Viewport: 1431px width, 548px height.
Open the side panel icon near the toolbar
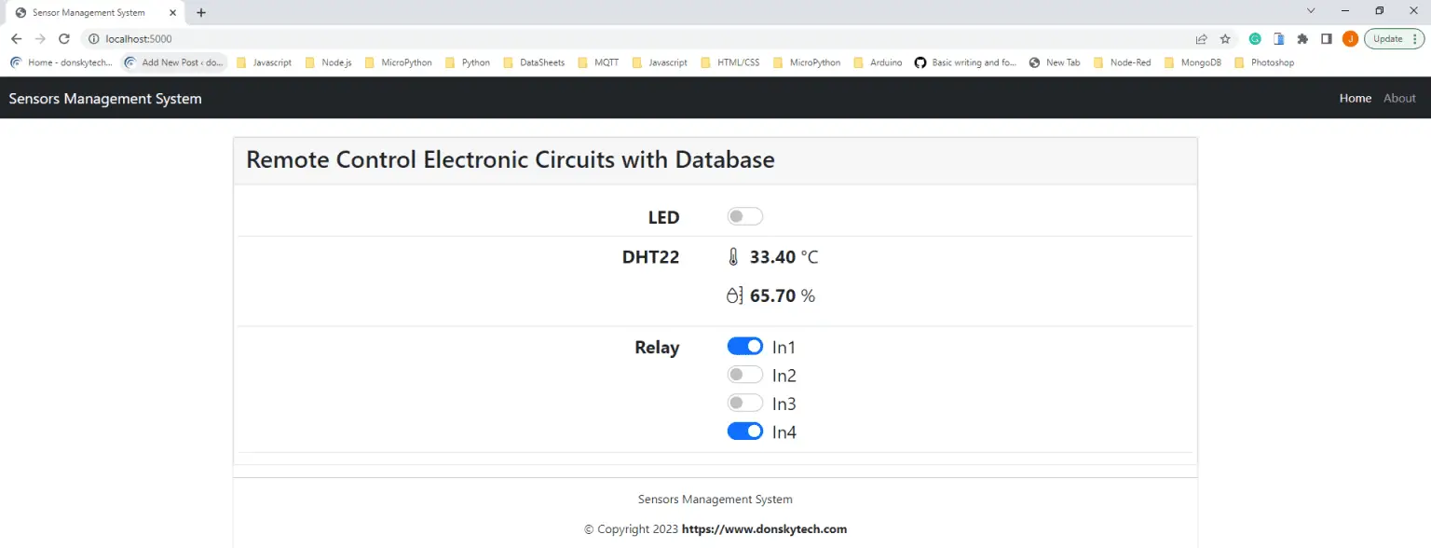(1326, 38)
